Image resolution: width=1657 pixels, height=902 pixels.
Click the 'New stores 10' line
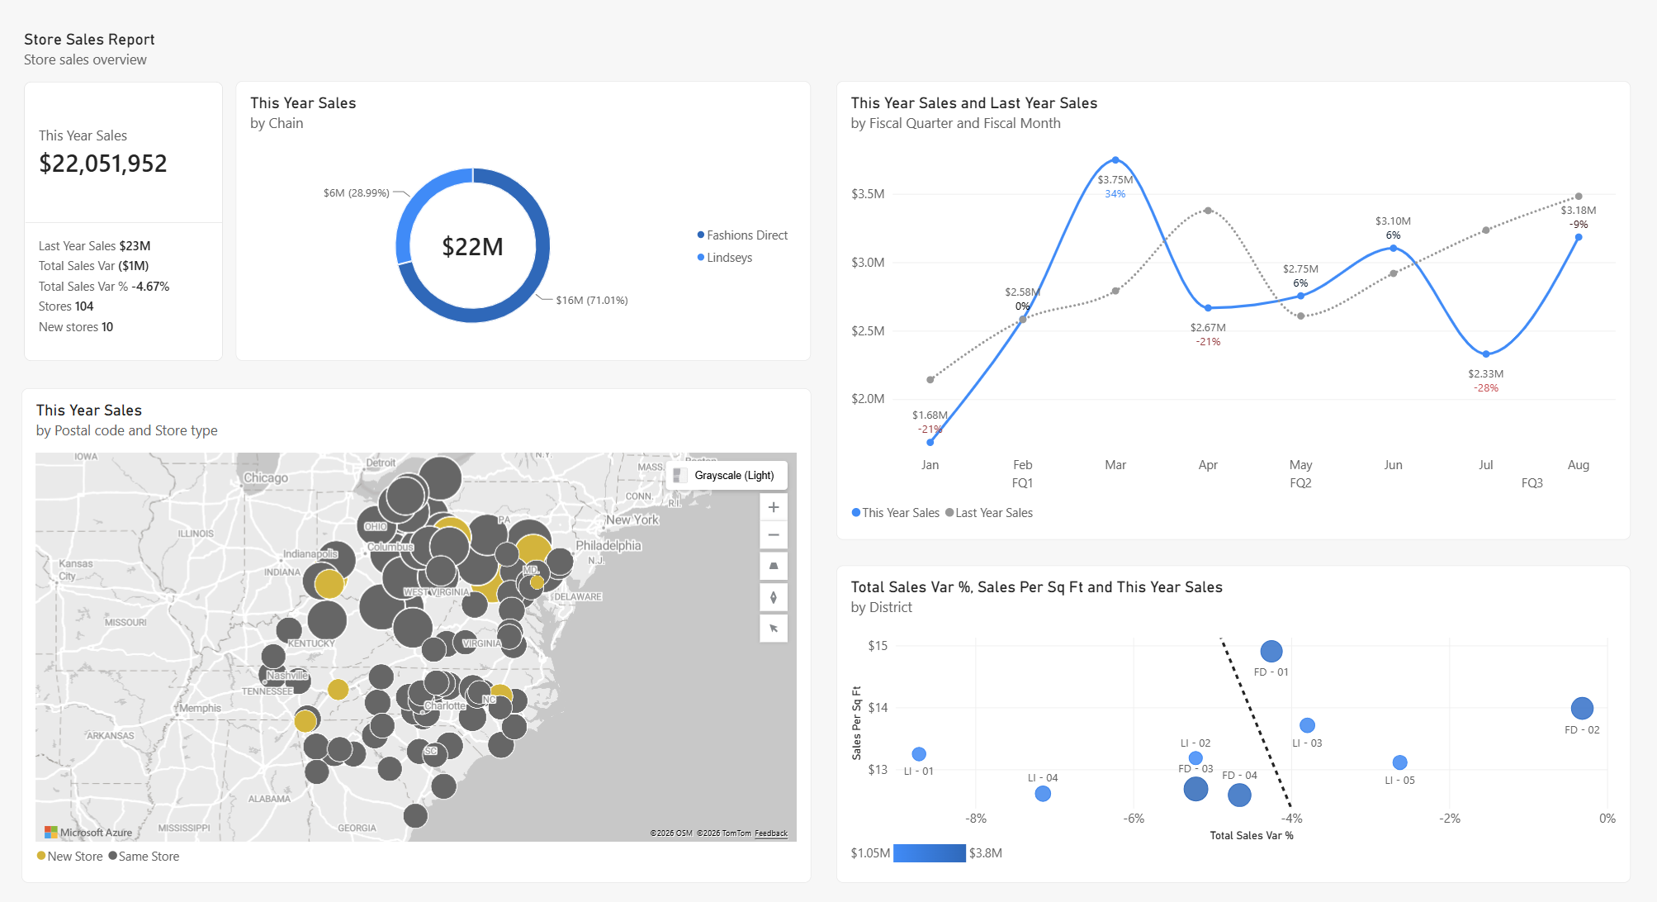click(x=76, y=327)
